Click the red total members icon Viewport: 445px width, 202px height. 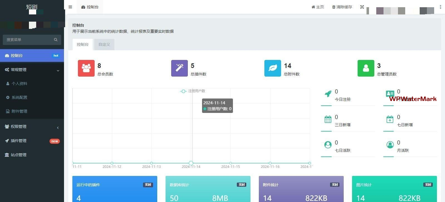click(x=86, y=68)
